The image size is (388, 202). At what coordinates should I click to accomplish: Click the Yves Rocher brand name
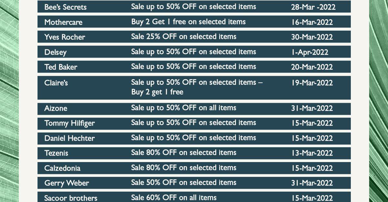(x=65, y=37)
